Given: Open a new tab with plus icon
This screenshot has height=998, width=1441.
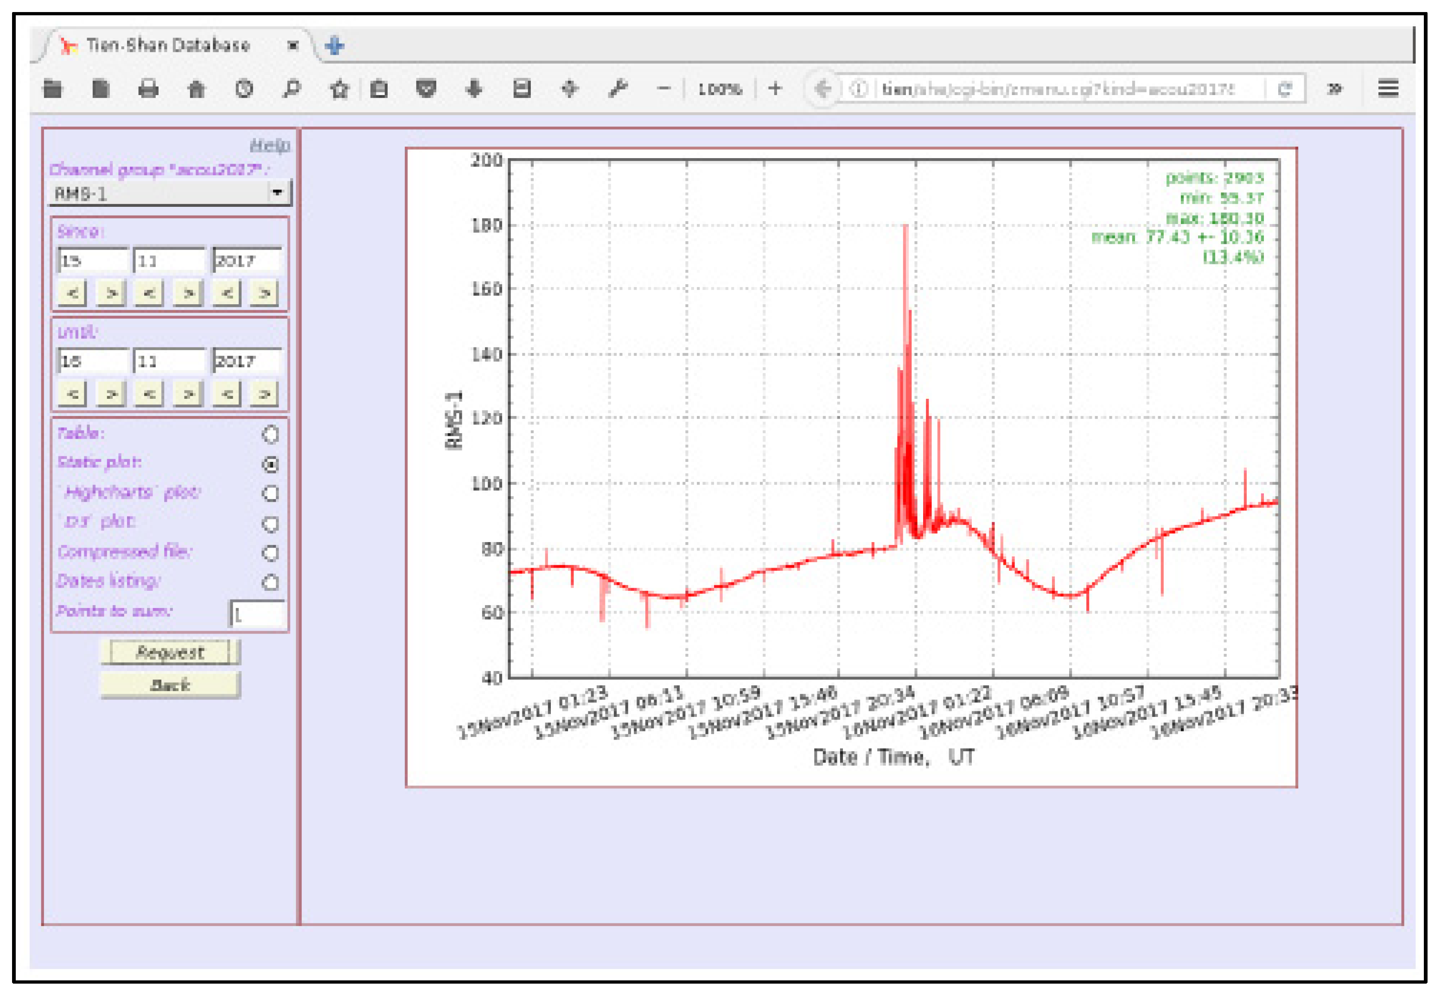Looking at the screenshot, I should [x=334, y=45].
